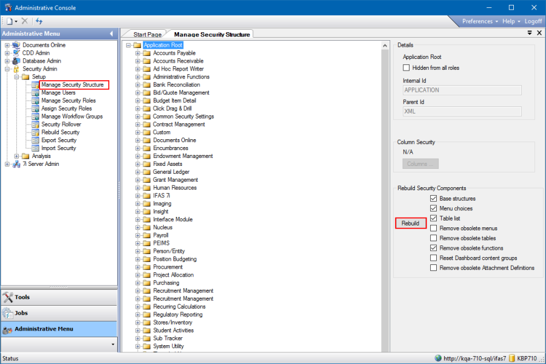
Task: Check Remove obsolete menus option
Action: (433, 228)
